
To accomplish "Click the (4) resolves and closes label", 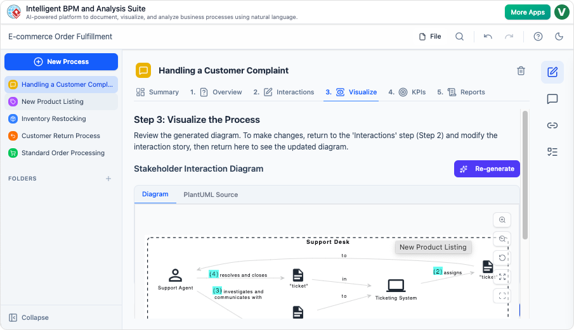I will pos(238,274).
